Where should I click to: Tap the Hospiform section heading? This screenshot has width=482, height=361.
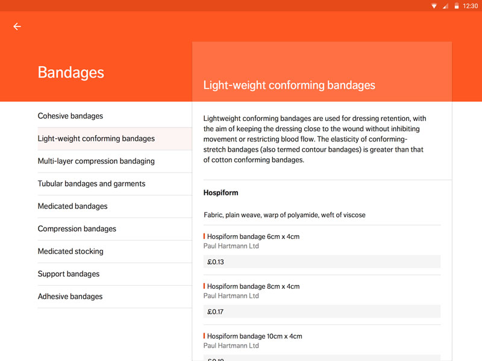221,193
